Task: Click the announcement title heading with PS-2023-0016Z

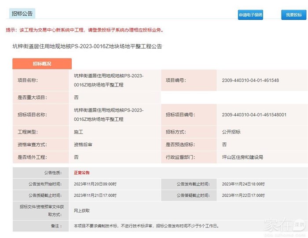Action: tap(87, 46)
